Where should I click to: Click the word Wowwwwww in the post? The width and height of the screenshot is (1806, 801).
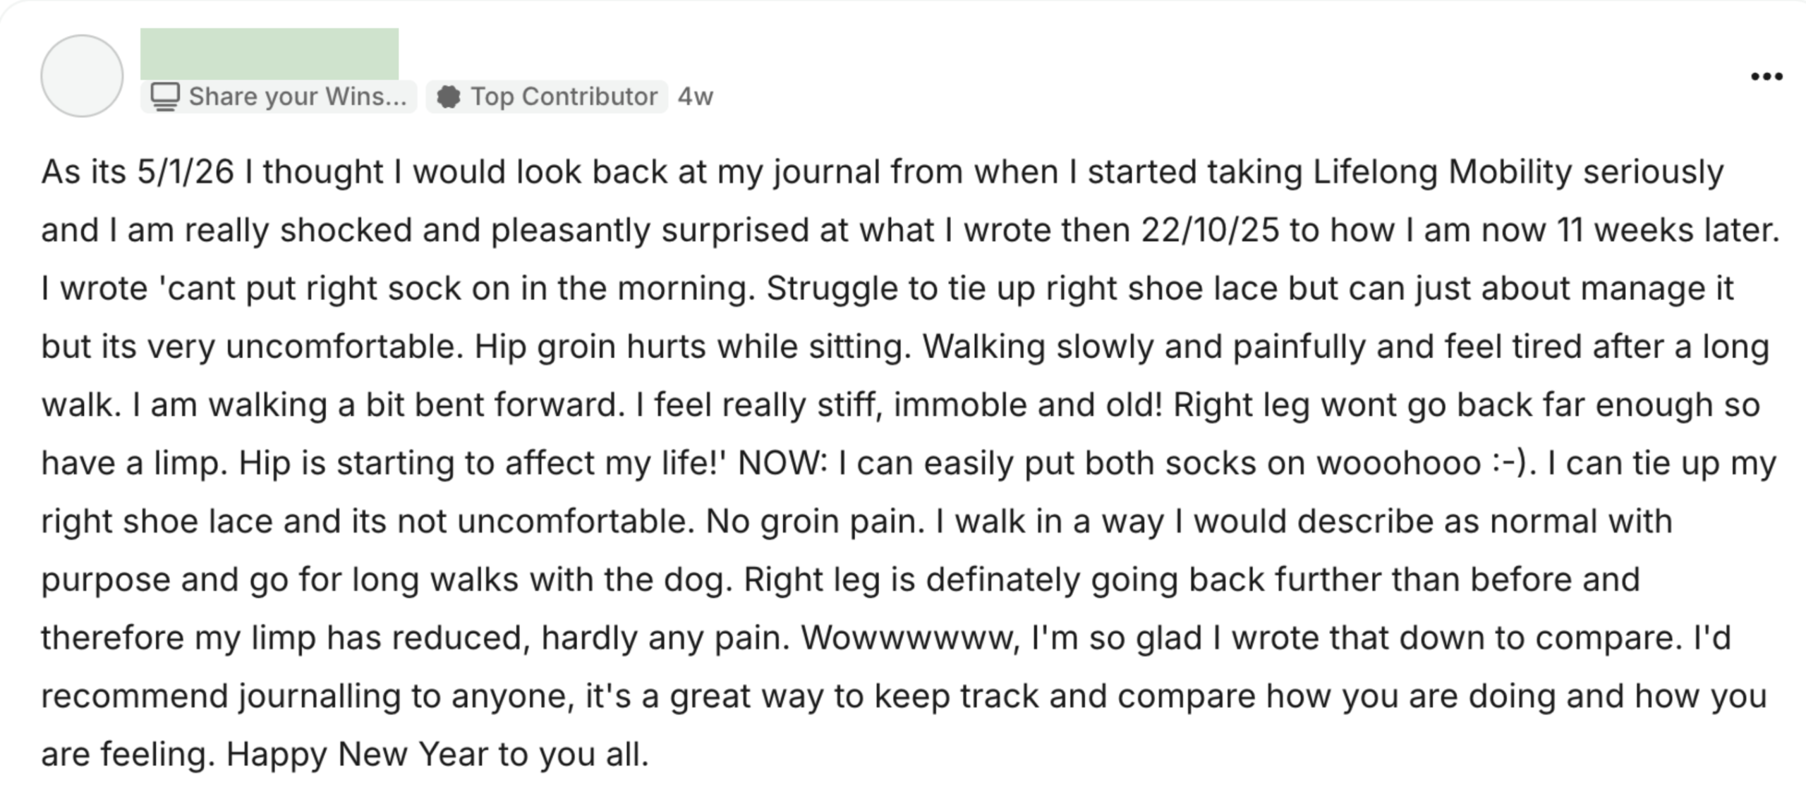pyautogui.click(x=910, y=638)
